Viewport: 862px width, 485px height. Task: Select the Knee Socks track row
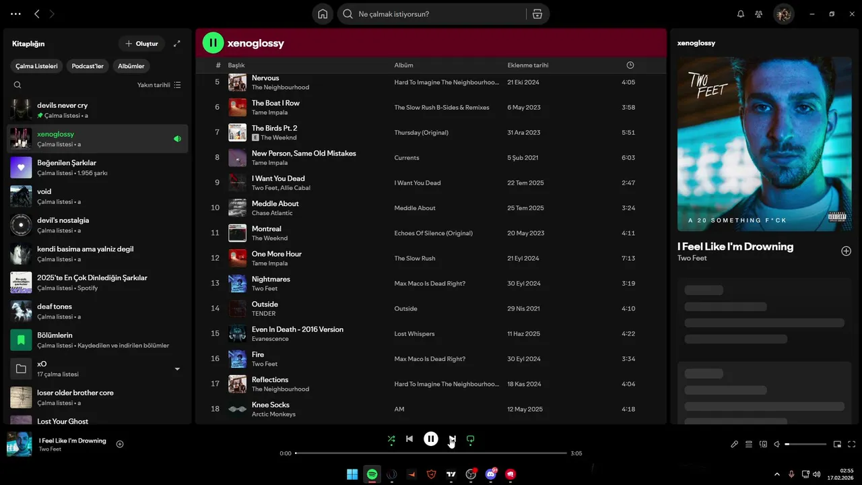pos(431,409)
